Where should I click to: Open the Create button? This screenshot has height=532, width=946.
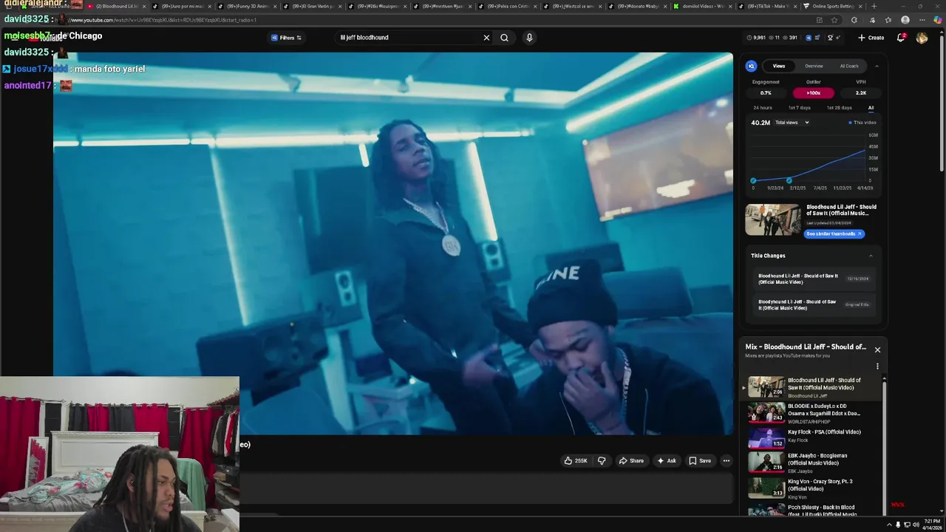pyautogui.click(x=871, y=38)
